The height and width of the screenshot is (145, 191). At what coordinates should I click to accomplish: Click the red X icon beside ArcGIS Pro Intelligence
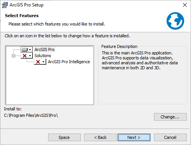38,62
